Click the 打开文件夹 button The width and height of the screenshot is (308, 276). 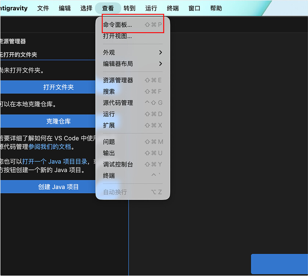coord(48,87)
